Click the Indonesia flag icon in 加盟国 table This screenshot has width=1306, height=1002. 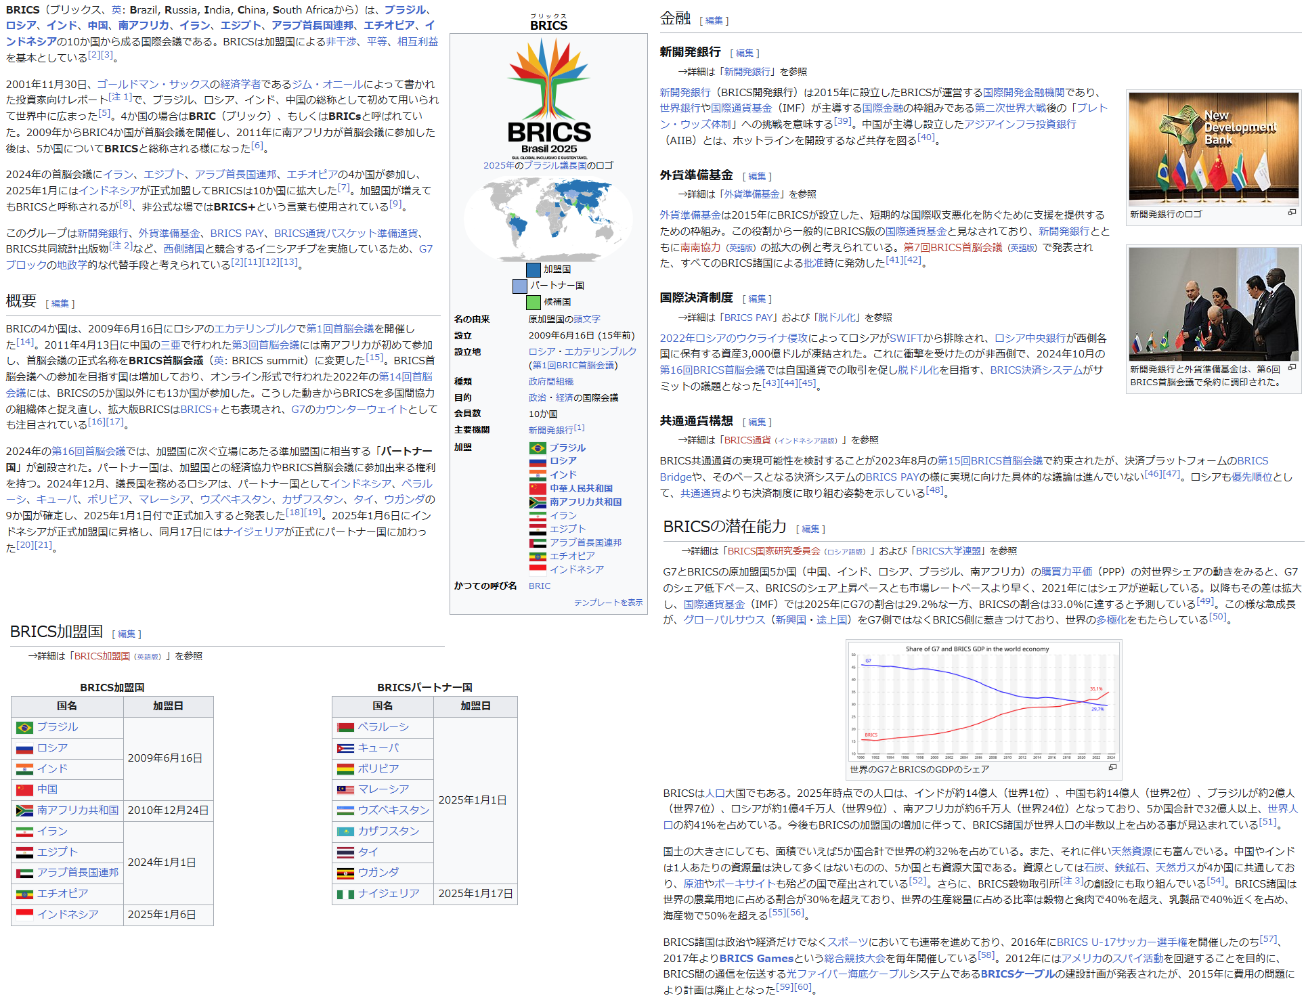25,915
